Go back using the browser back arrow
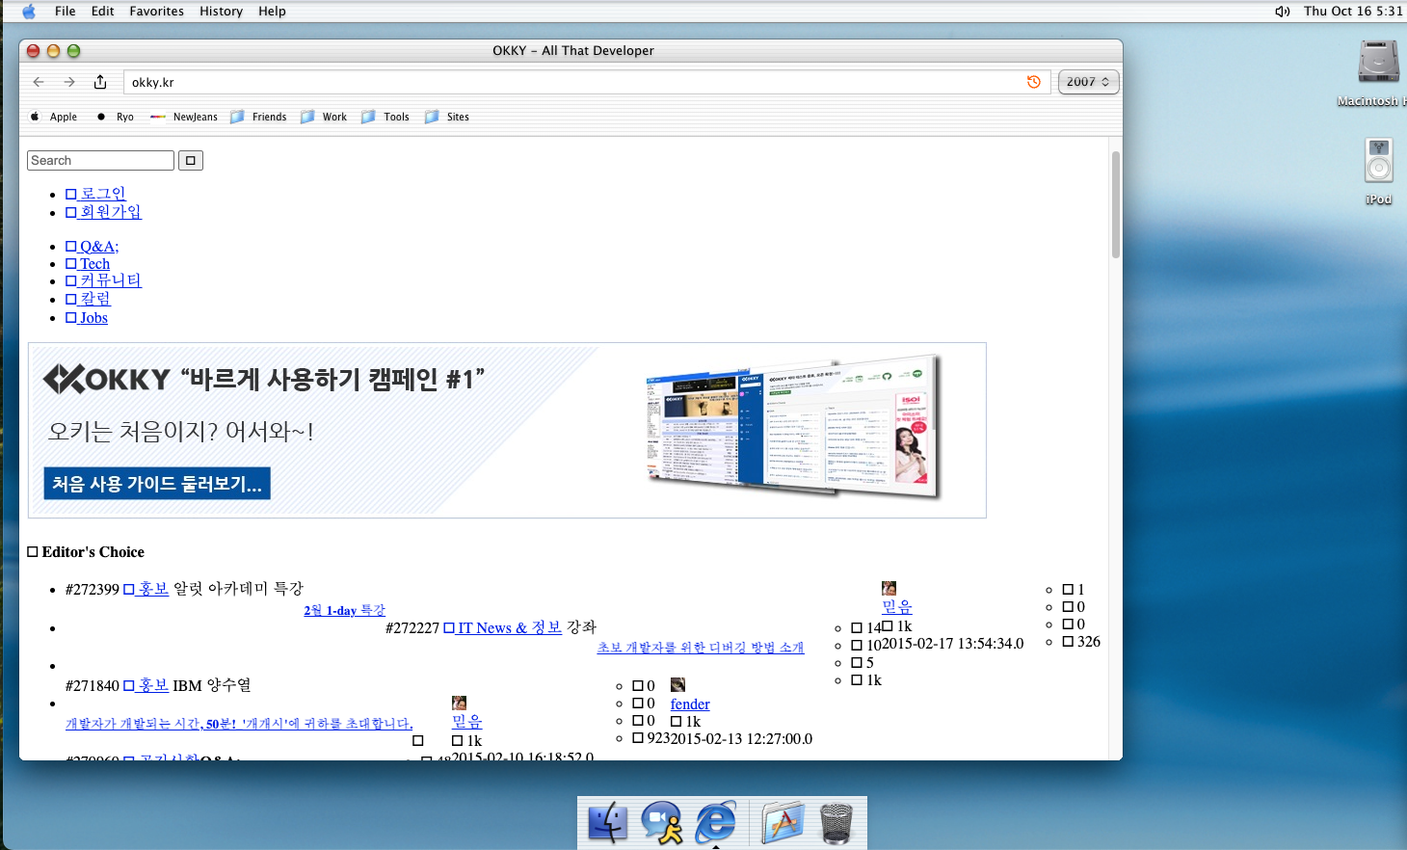This screenshot has height=850, width=1407. [x=39, y=82]
